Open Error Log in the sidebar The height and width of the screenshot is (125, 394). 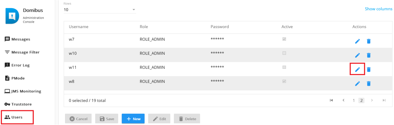(x=17, y=65)
